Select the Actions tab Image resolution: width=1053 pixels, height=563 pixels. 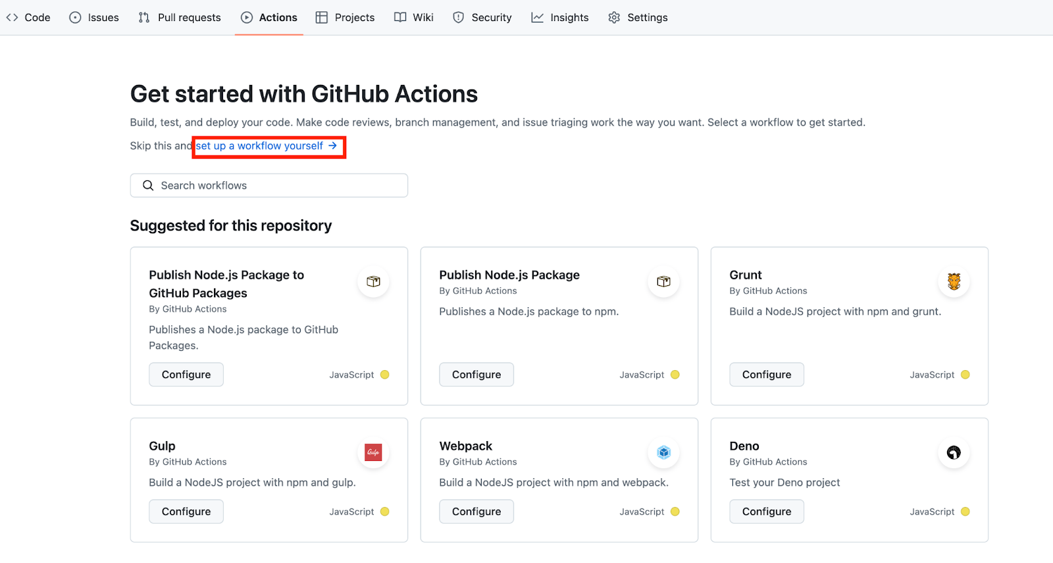(x=269, y=18)
